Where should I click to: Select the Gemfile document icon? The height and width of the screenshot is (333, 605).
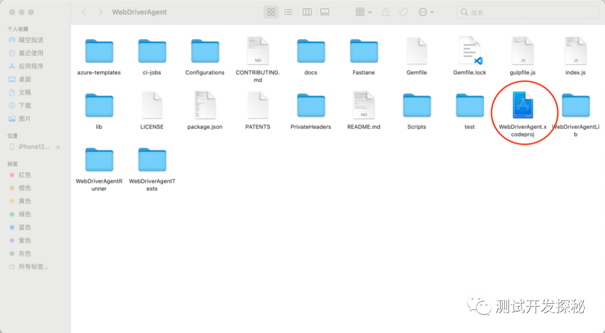[417, 50]
